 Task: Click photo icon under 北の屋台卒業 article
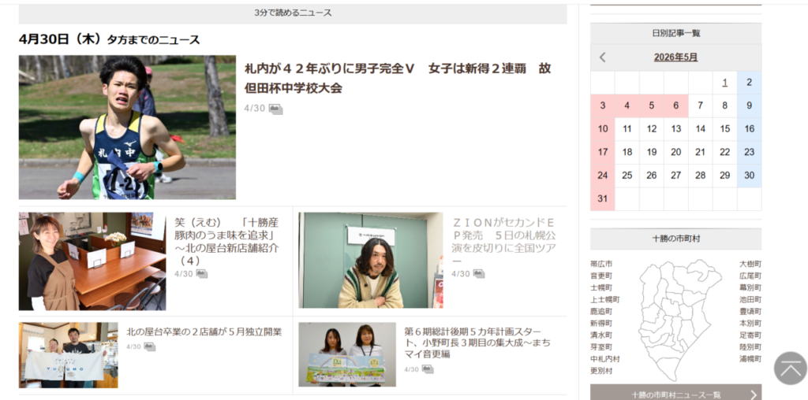[149, 346]
